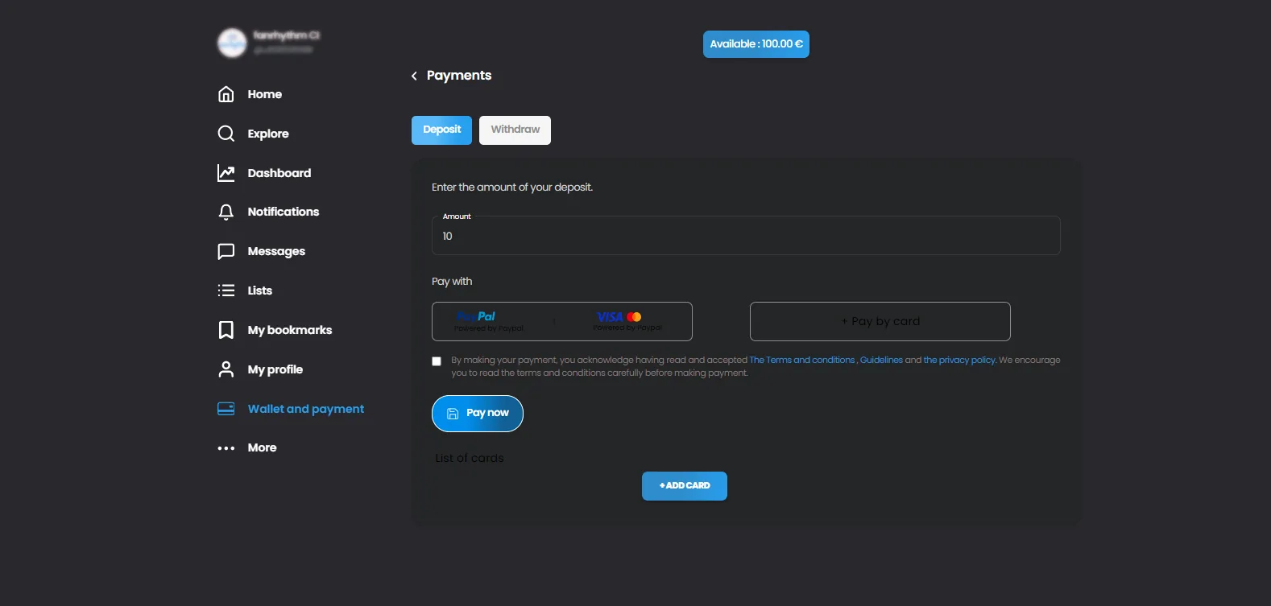Open Messages from the sidebar
Viewport: 1271px width, 606px height.
tap(276, 251)
